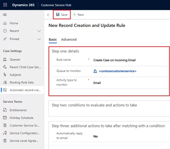Open the contosocustomerservice queue link
This screenshot has width=170, height=149.
(x=118, y=71)
